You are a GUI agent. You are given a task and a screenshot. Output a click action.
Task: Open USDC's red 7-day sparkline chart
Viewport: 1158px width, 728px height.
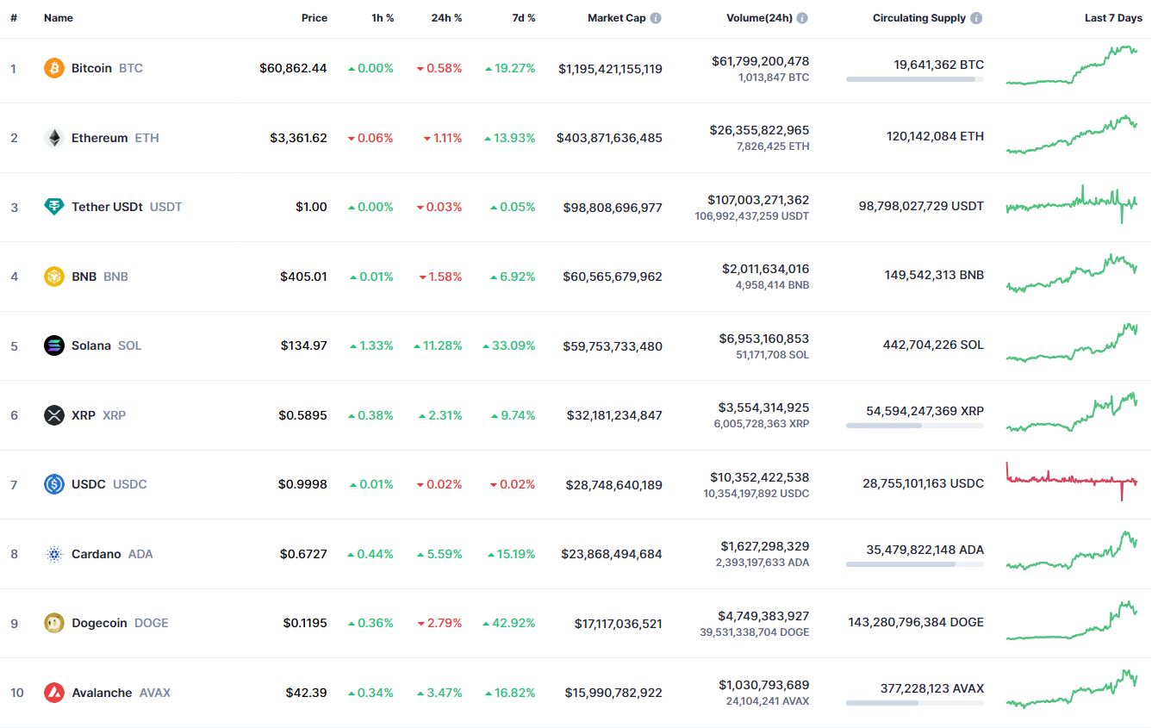1072,481
